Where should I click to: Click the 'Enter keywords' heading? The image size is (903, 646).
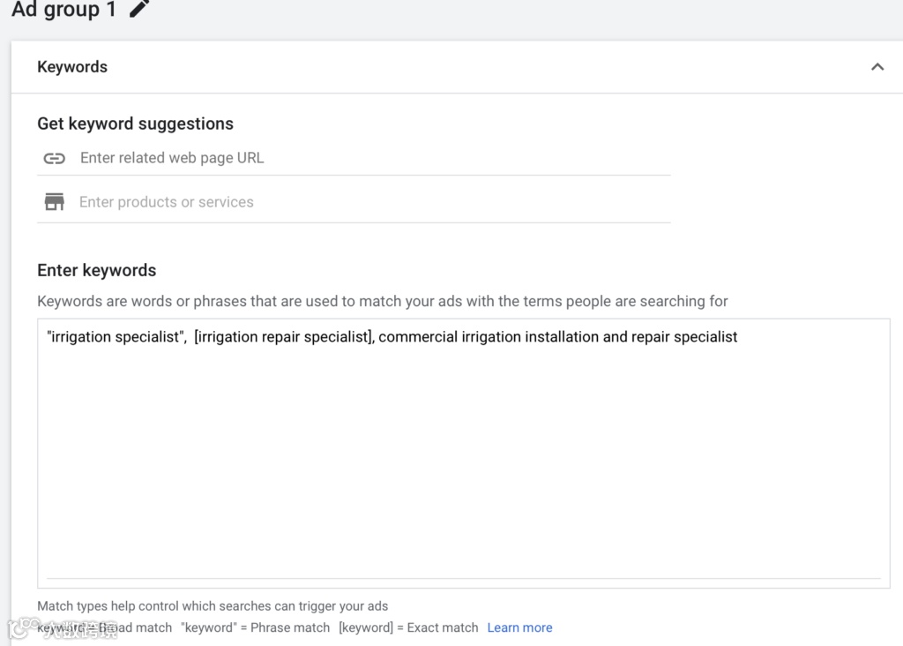[96, 270]
